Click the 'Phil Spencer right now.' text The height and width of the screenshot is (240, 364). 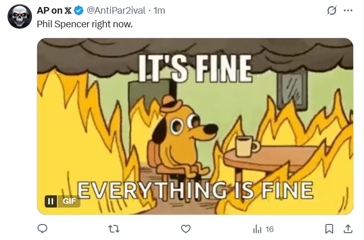[85, 24]
